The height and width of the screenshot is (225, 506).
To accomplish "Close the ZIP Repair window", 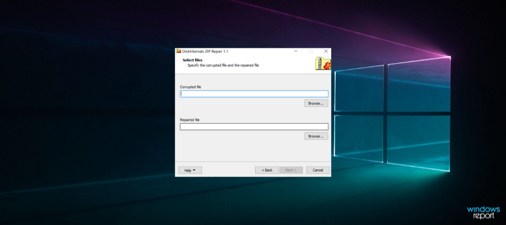I will 326,51.
